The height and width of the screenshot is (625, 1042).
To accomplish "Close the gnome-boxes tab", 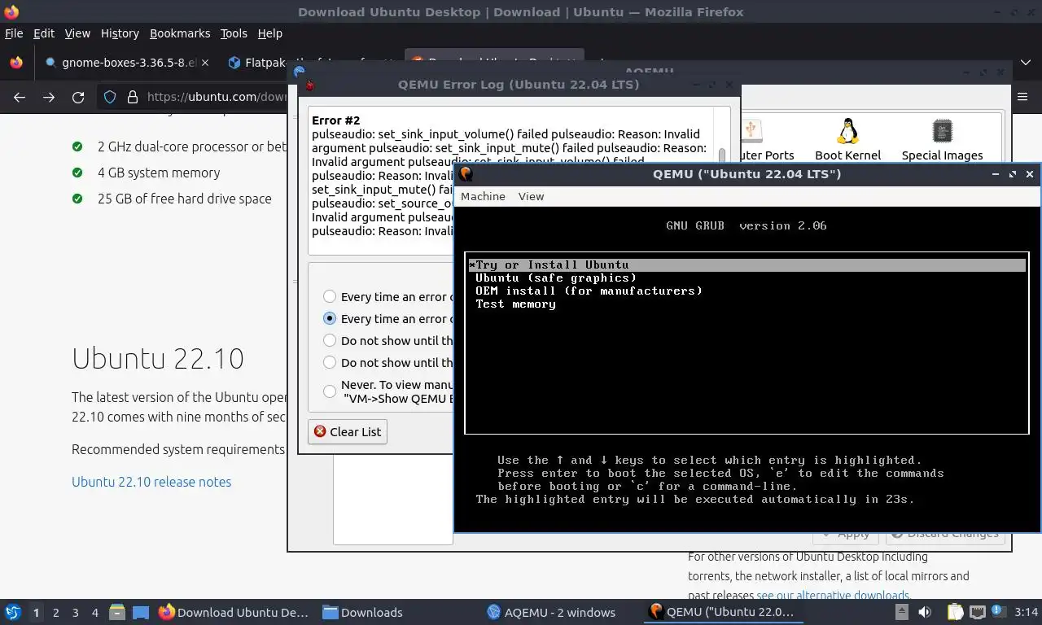I will click(x=204, y=63).
